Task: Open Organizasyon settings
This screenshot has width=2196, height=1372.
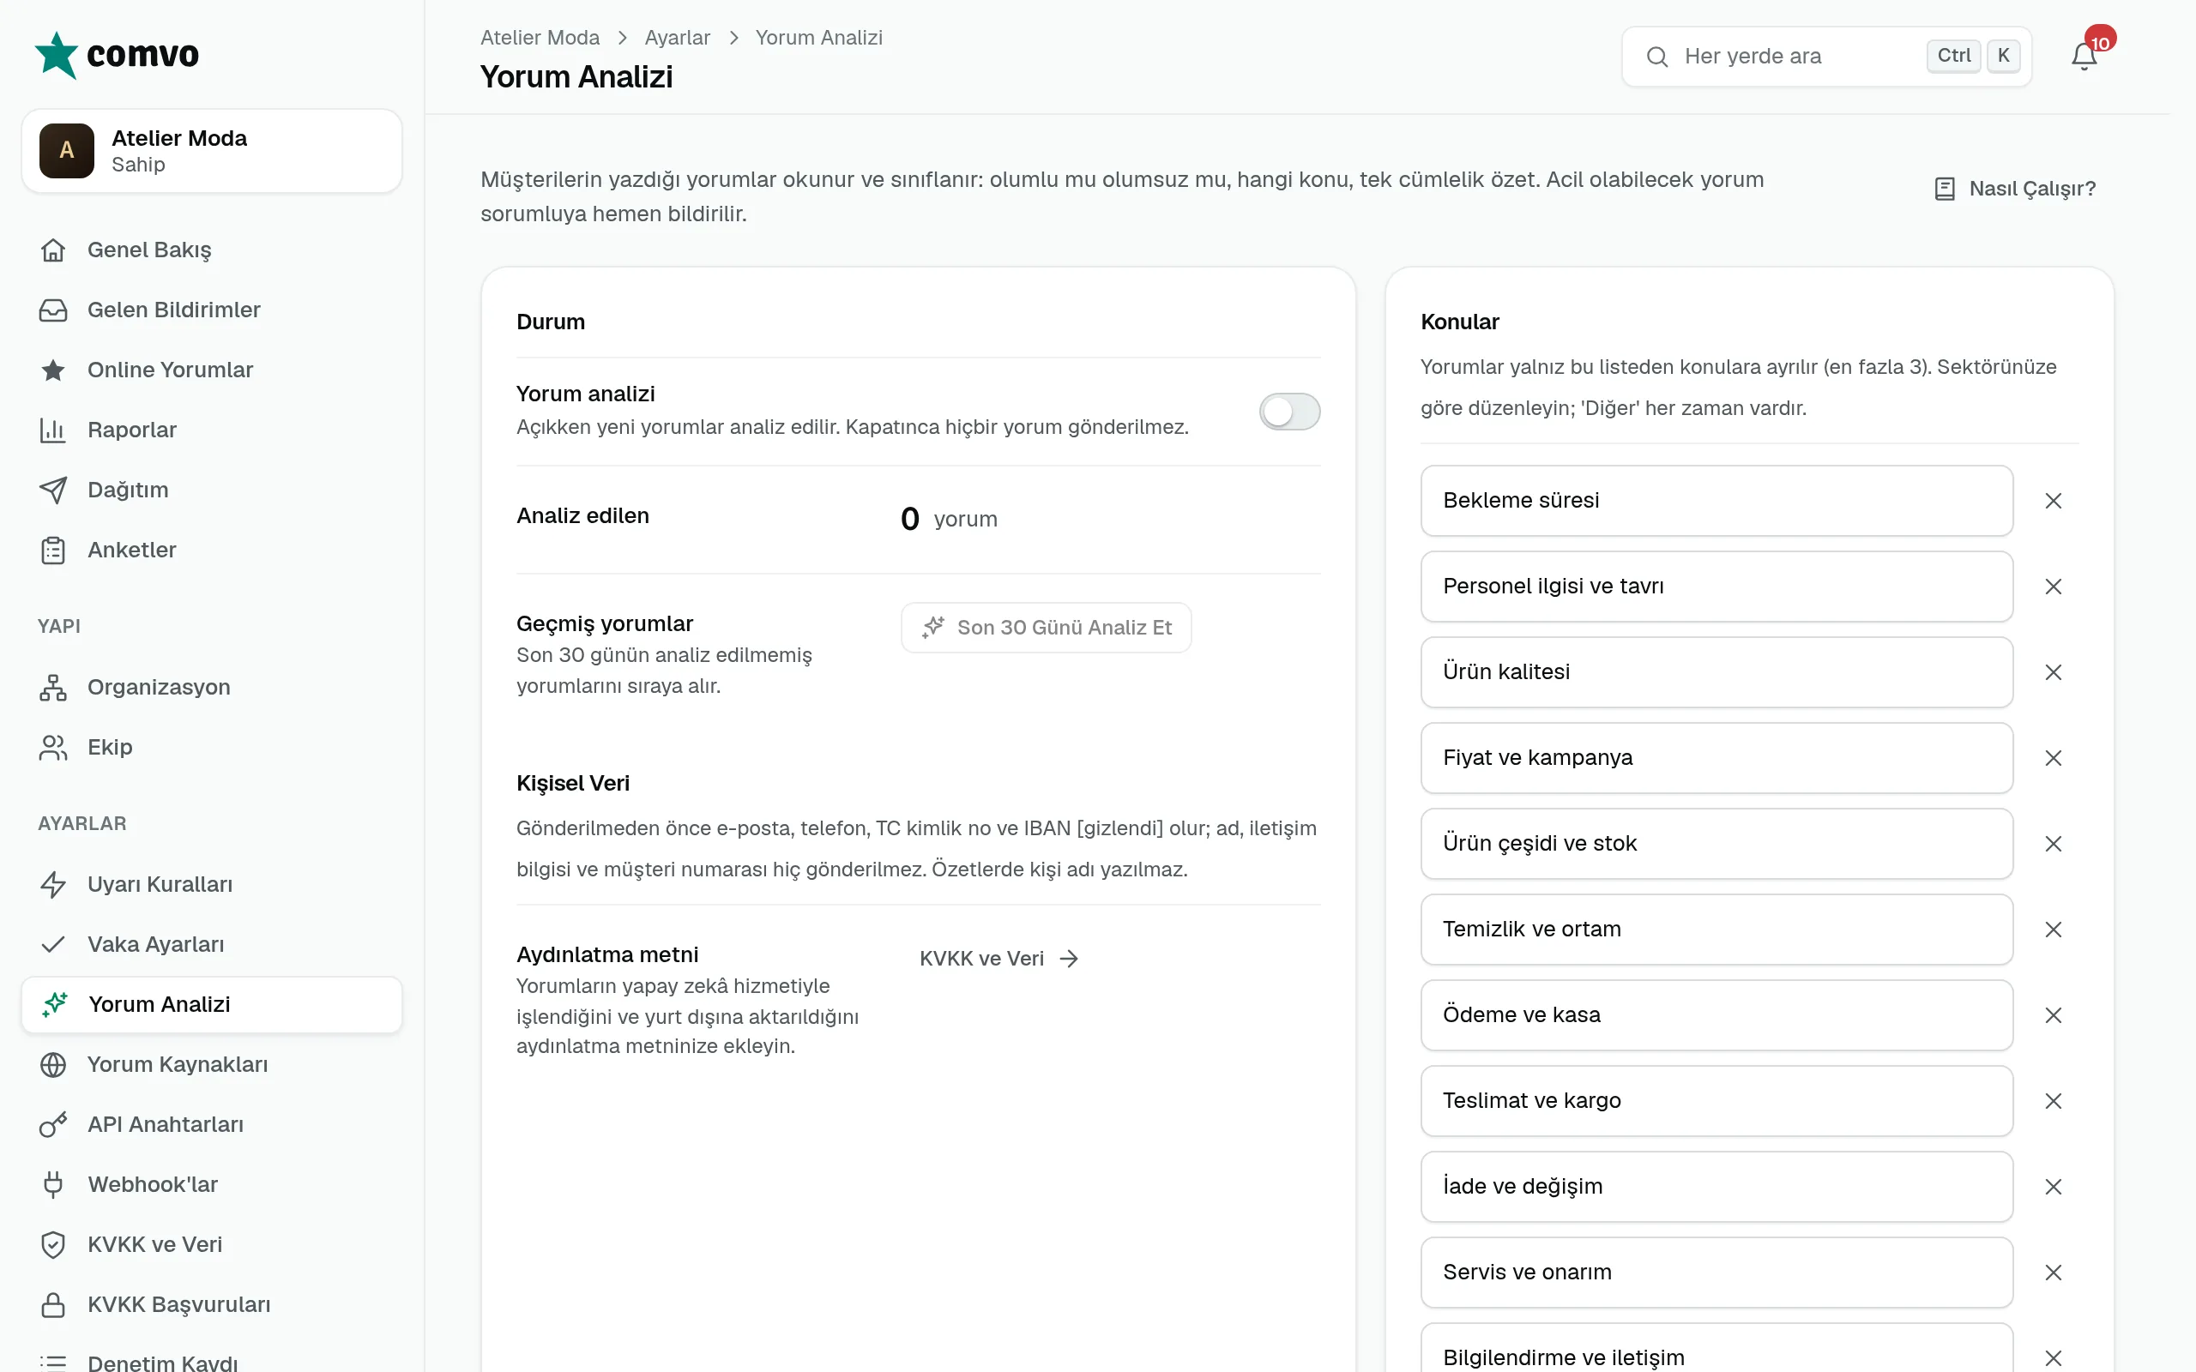Action: (211, 687)
